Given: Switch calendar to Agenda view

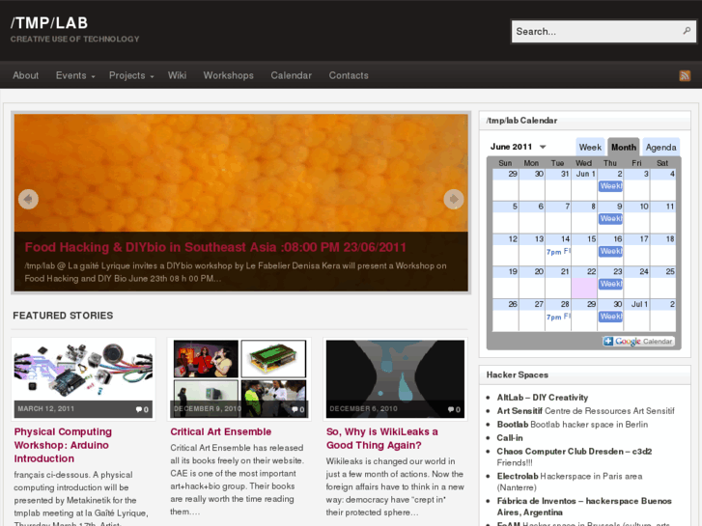Looking at the screenshot, I should (x=660, y=147).
